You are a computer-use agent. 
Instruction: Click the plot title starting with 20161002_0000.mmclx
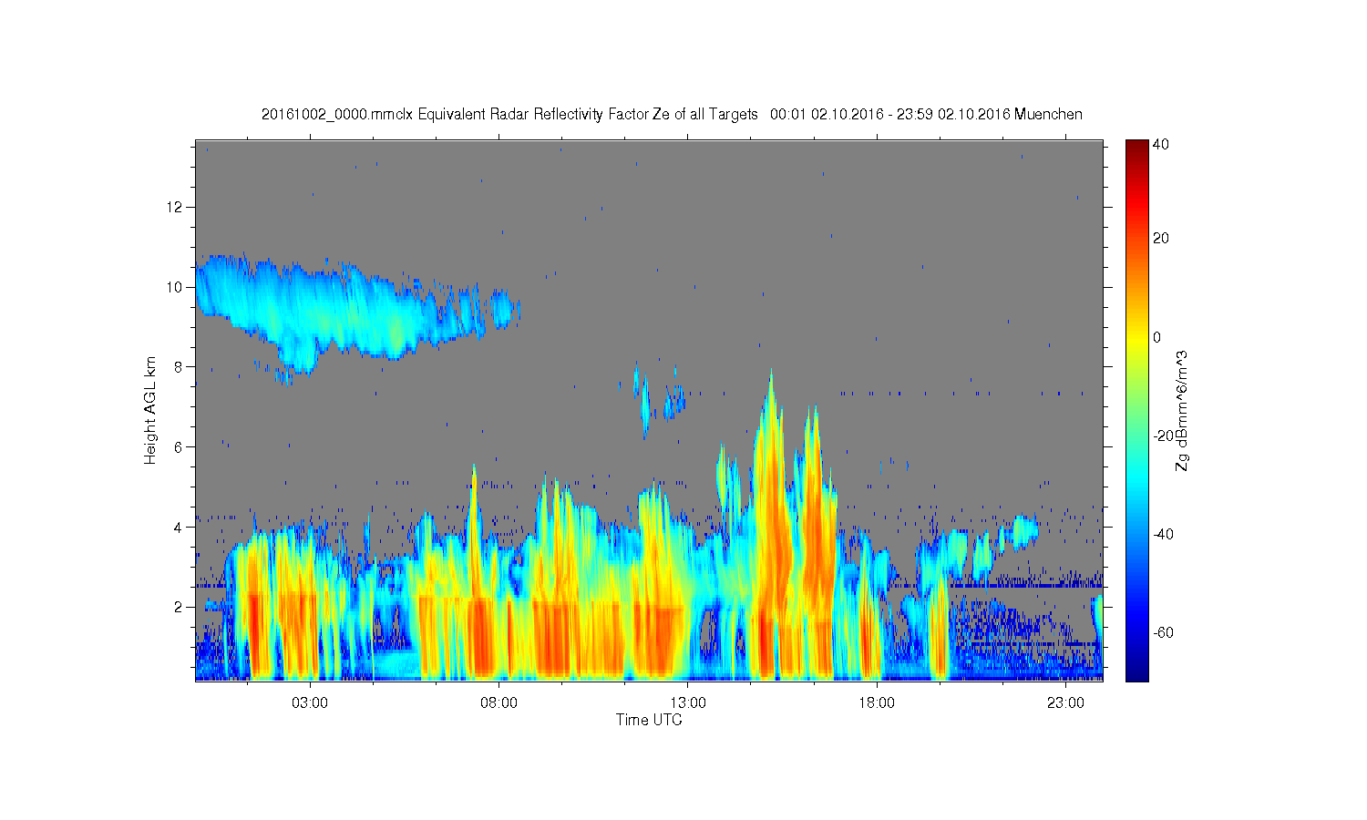672,114
